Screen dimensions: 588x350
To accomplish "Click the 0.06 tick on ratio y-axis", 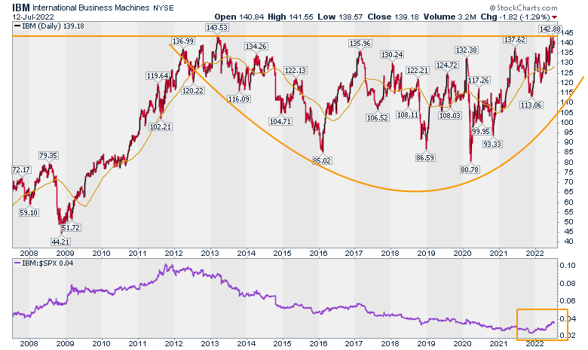I will click(568, 301).
